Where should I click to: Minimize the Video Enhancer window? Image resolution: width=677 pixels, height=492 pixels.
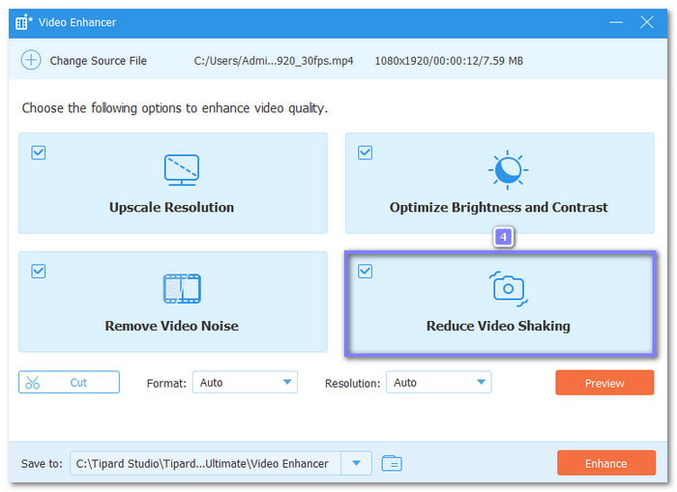click(x=616, y=22)
